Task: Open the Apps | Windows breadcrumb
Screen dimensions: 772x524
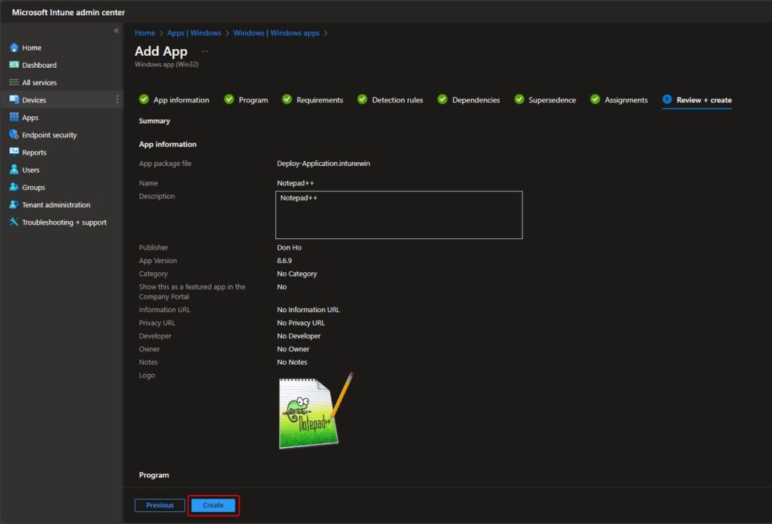Action: click(x=194, y=33)
